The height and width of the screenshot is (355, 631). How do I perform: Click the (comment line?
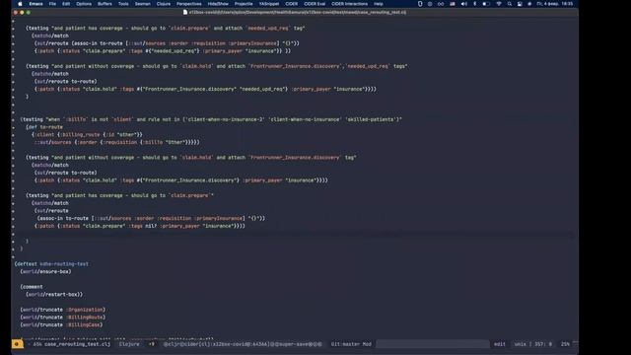coord(32,287)
